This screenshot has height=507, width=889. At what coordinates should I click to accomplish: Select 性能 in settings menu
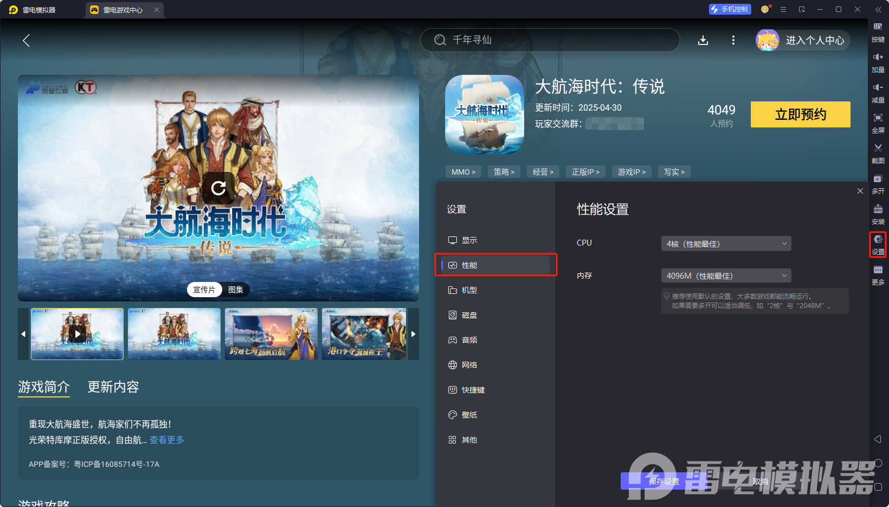tap(495, 265)
